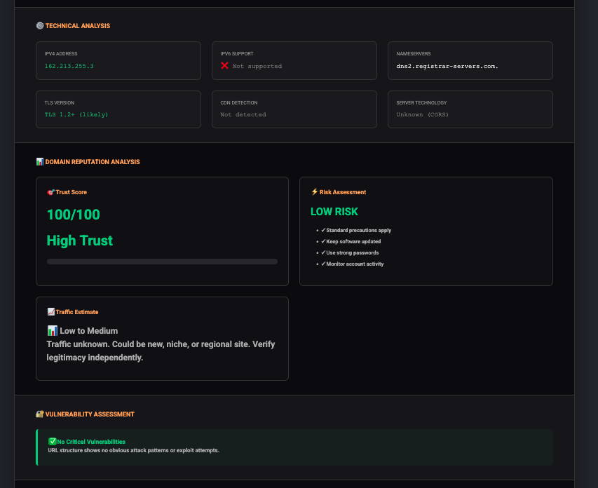
Task: Click the LOW RISK heading
Action: point(334,212)
